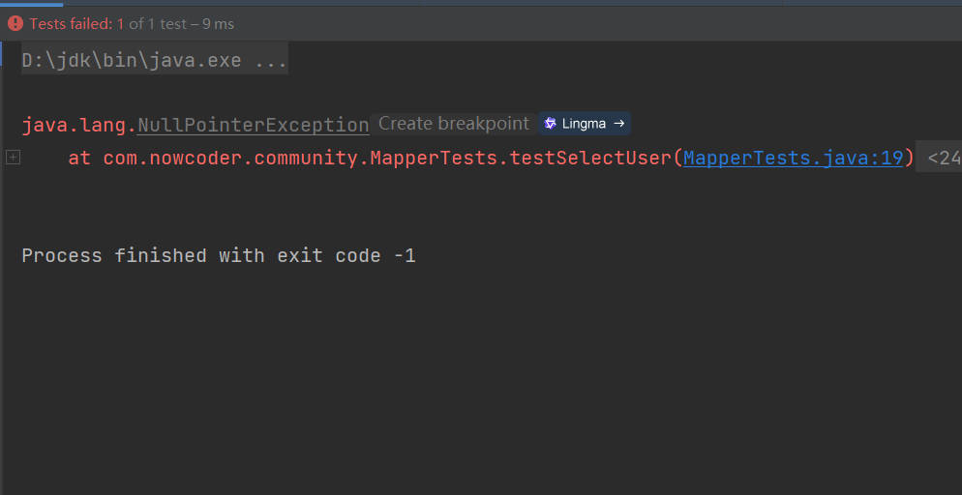
Task: Expand the folded <24 internal lines
Action: point(940,158)
